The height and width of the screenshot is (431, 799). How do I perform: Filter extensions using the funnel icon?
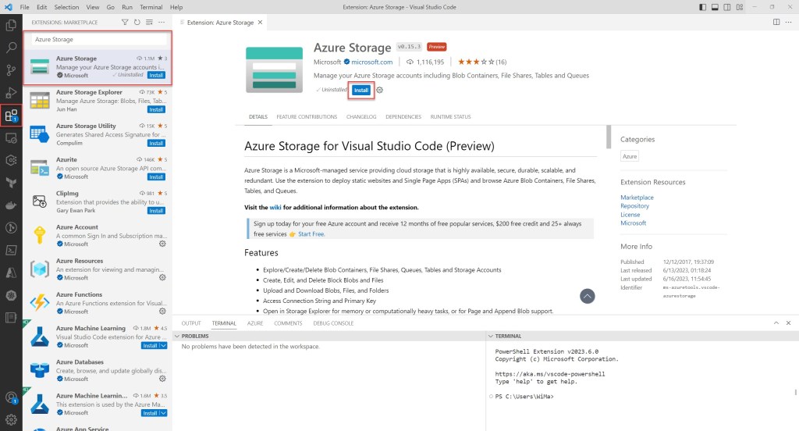(126, 23)
